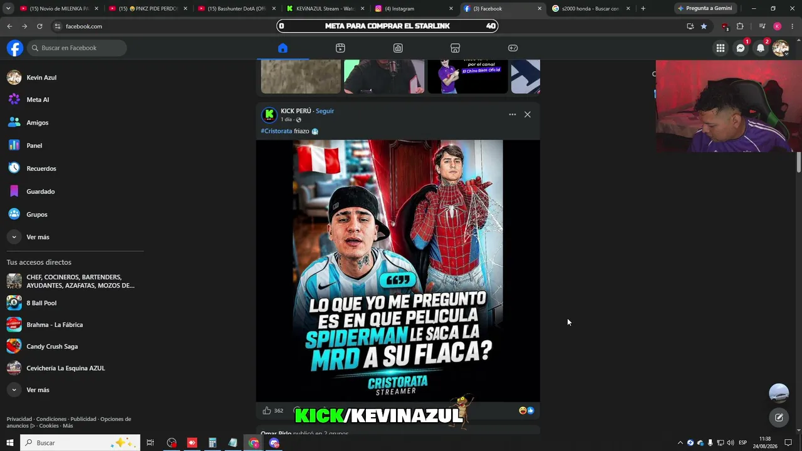
Task: Click the Buscar en Facebook search field
Action: pyautogui.click(x=76, y=48)
